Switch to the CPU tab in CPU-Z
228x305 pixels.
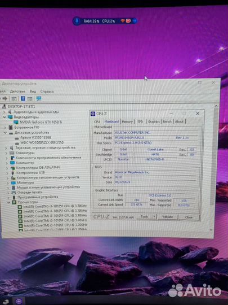coord(97,121)
